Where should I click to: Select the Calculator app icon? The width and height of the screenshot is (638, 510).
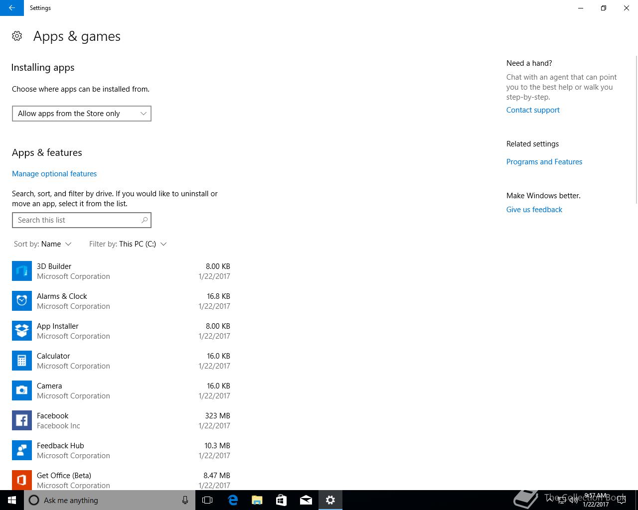(22, 361)
